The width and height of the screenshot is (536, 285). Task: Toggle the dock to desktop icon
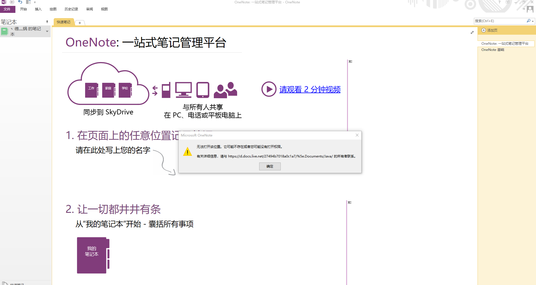pos(28,2)
